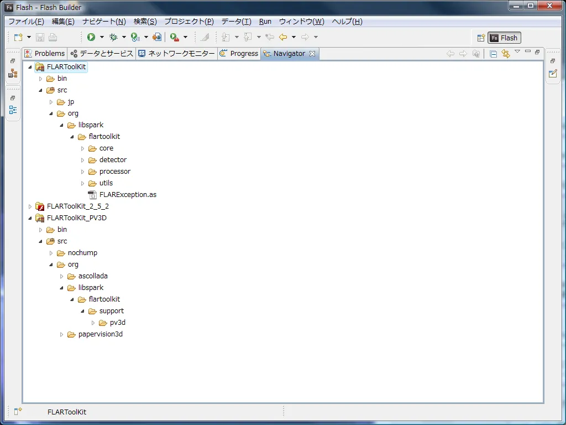The width and height of the screenshot is (566, 425).
Task: Click the yellow Back arrow in toolbar
Action: coord(283,37)
